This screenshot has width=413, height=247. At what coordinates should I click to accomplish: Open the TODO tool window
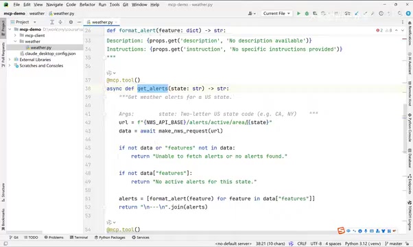[31, 237]
